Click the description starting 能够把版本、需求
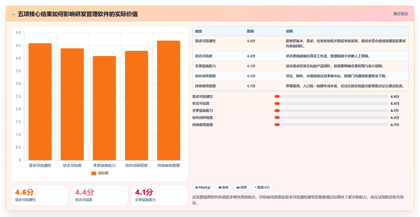 pos(346,43)
